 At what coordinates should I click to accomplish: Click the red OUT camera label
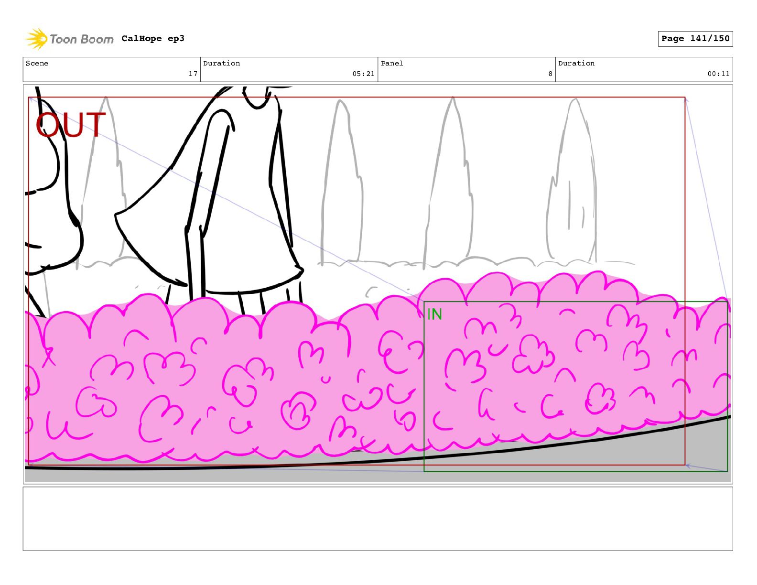click(x=71, y=125)
